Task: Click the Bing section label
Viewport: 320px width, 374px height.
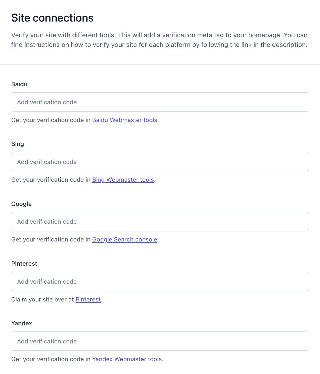Action: point(17,144)
